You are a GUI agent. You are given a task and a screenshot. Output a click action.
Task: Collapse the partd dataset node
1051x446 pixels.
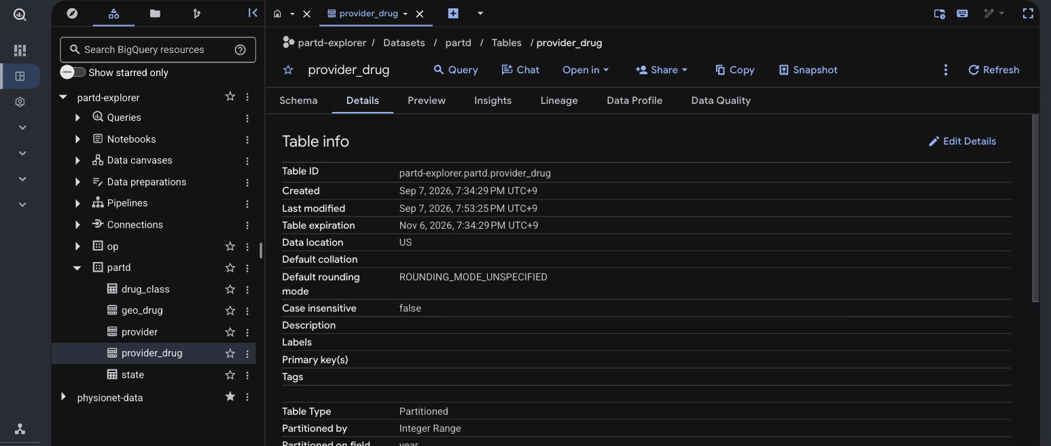point(77,267)
